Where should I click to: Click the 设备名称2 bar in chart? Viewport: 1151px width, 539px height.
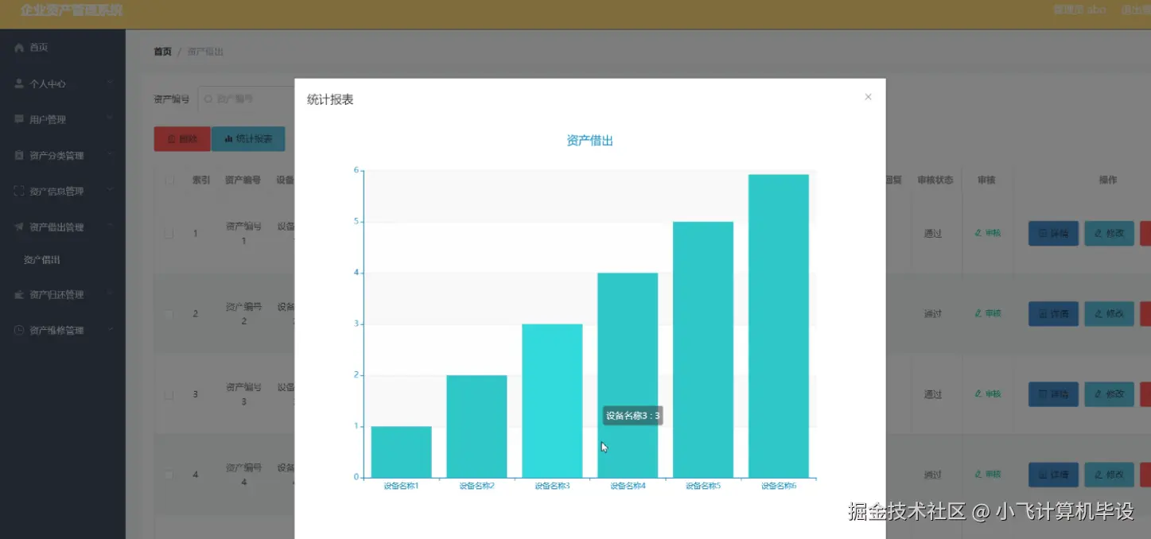pos(476,426)
